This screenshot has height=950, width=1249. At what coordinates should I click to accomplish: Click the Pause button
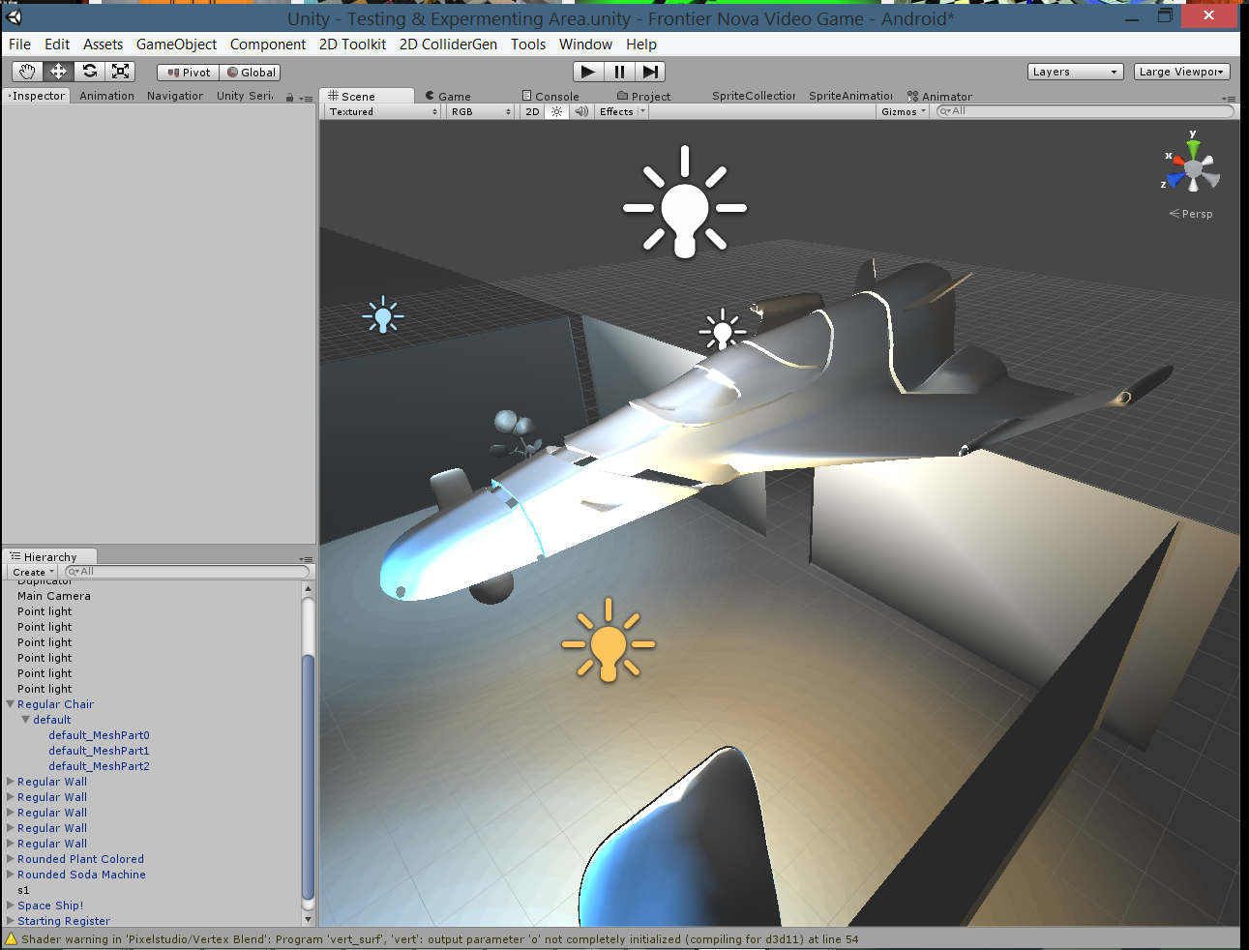(619, 72)
